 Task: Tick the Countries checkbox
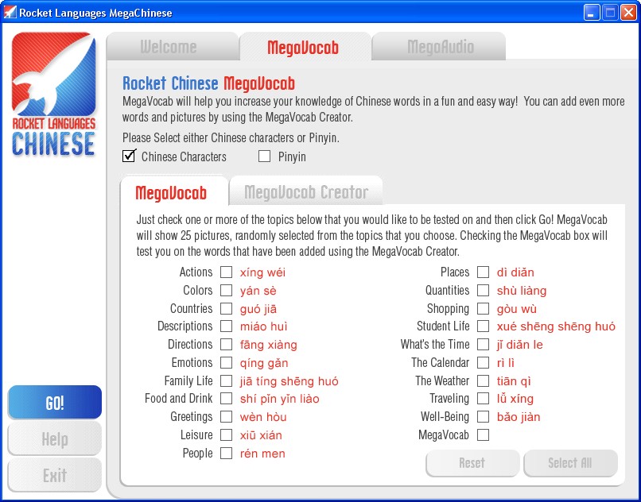(x=226, y=308)
